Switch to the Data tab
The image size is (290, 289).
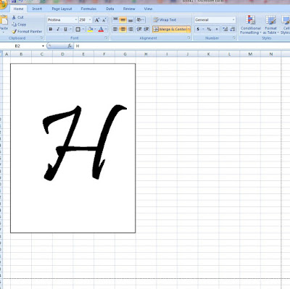pyautogui.click(x=110, y=9)
